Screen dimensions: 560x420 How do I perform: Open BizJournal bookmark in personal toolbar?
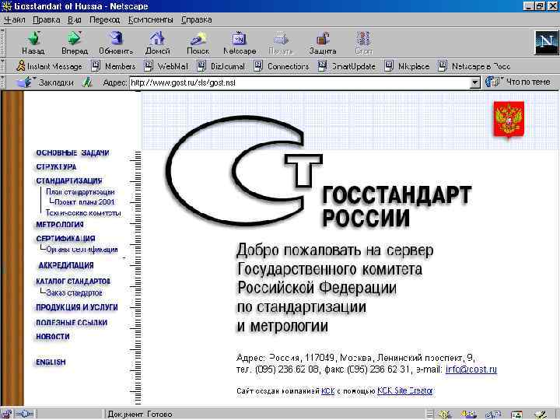[221, 66]
